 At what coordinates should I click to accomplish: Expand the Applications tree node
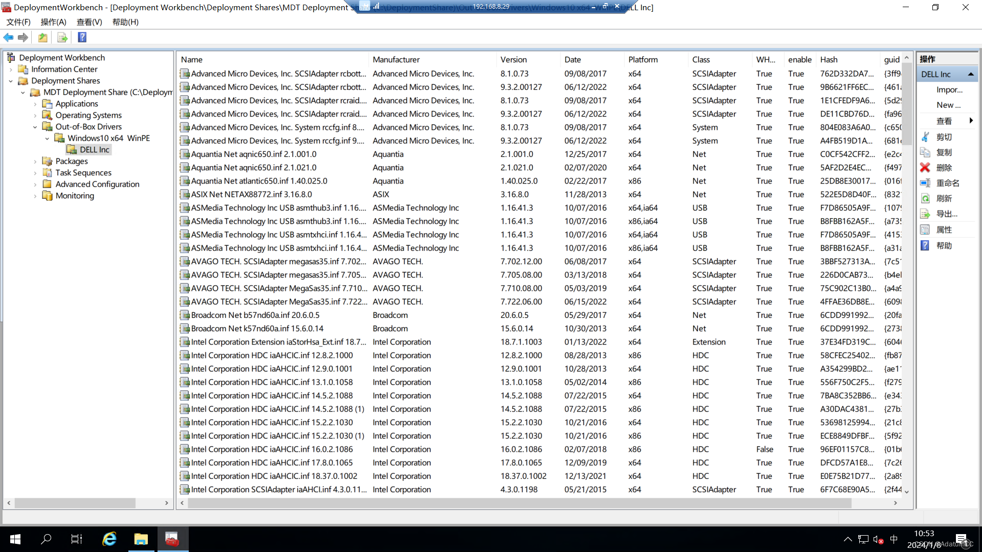(x=35, y=104)
